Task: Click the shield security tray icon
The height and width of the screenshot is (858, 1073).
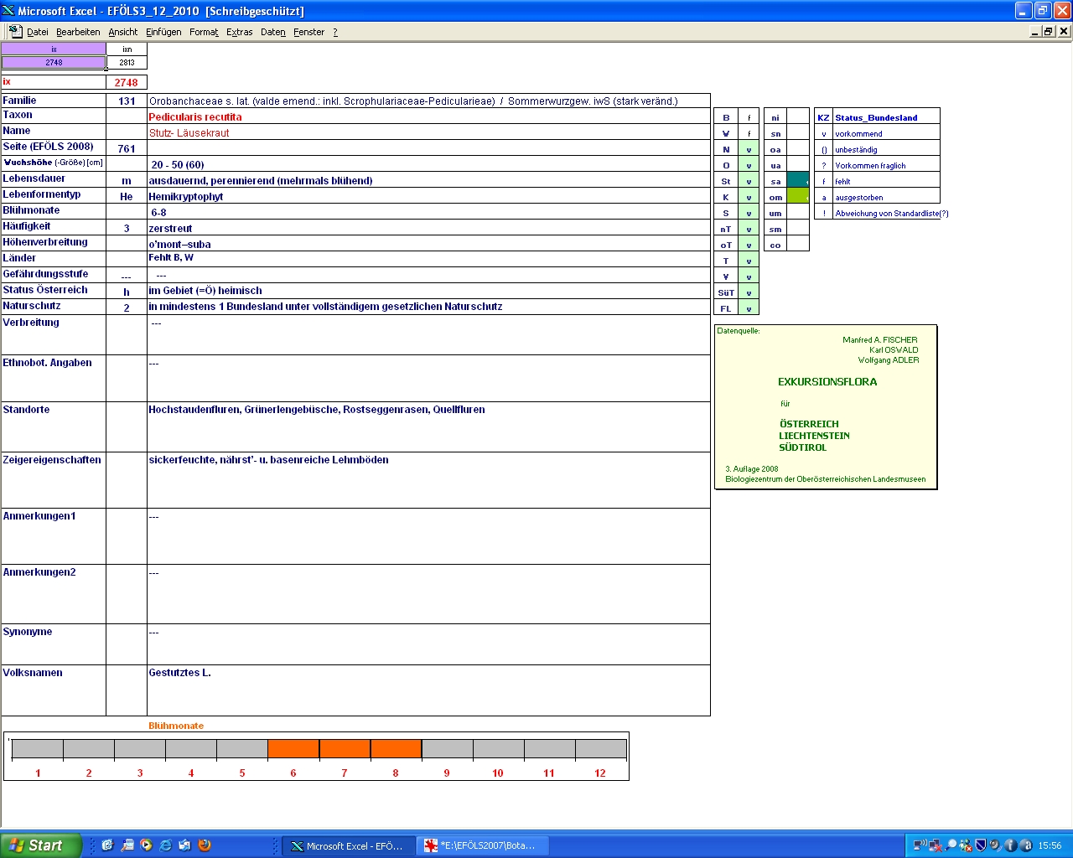Action: click(980, 845)
